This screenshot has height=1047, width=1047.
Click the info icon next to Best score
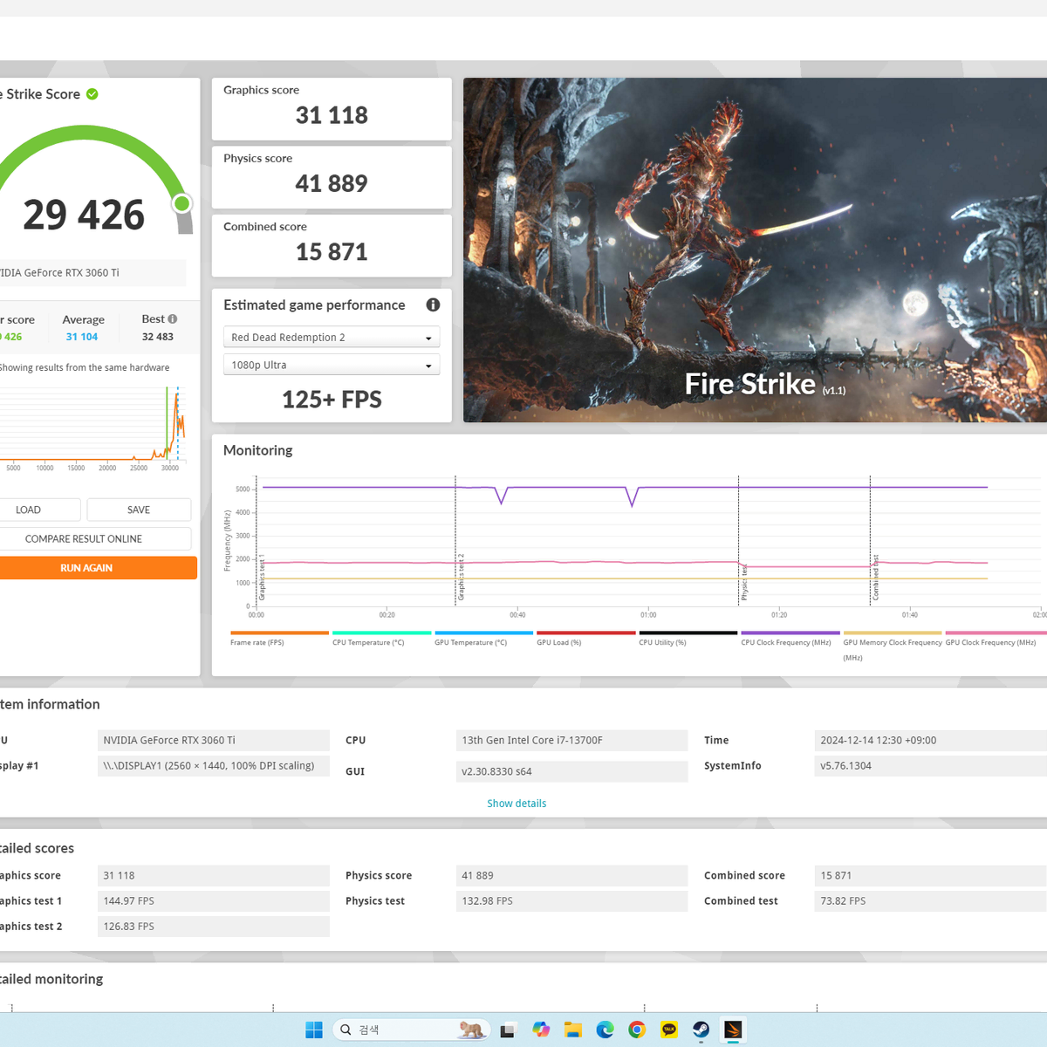pyautogui.click(x=173, y=318)
